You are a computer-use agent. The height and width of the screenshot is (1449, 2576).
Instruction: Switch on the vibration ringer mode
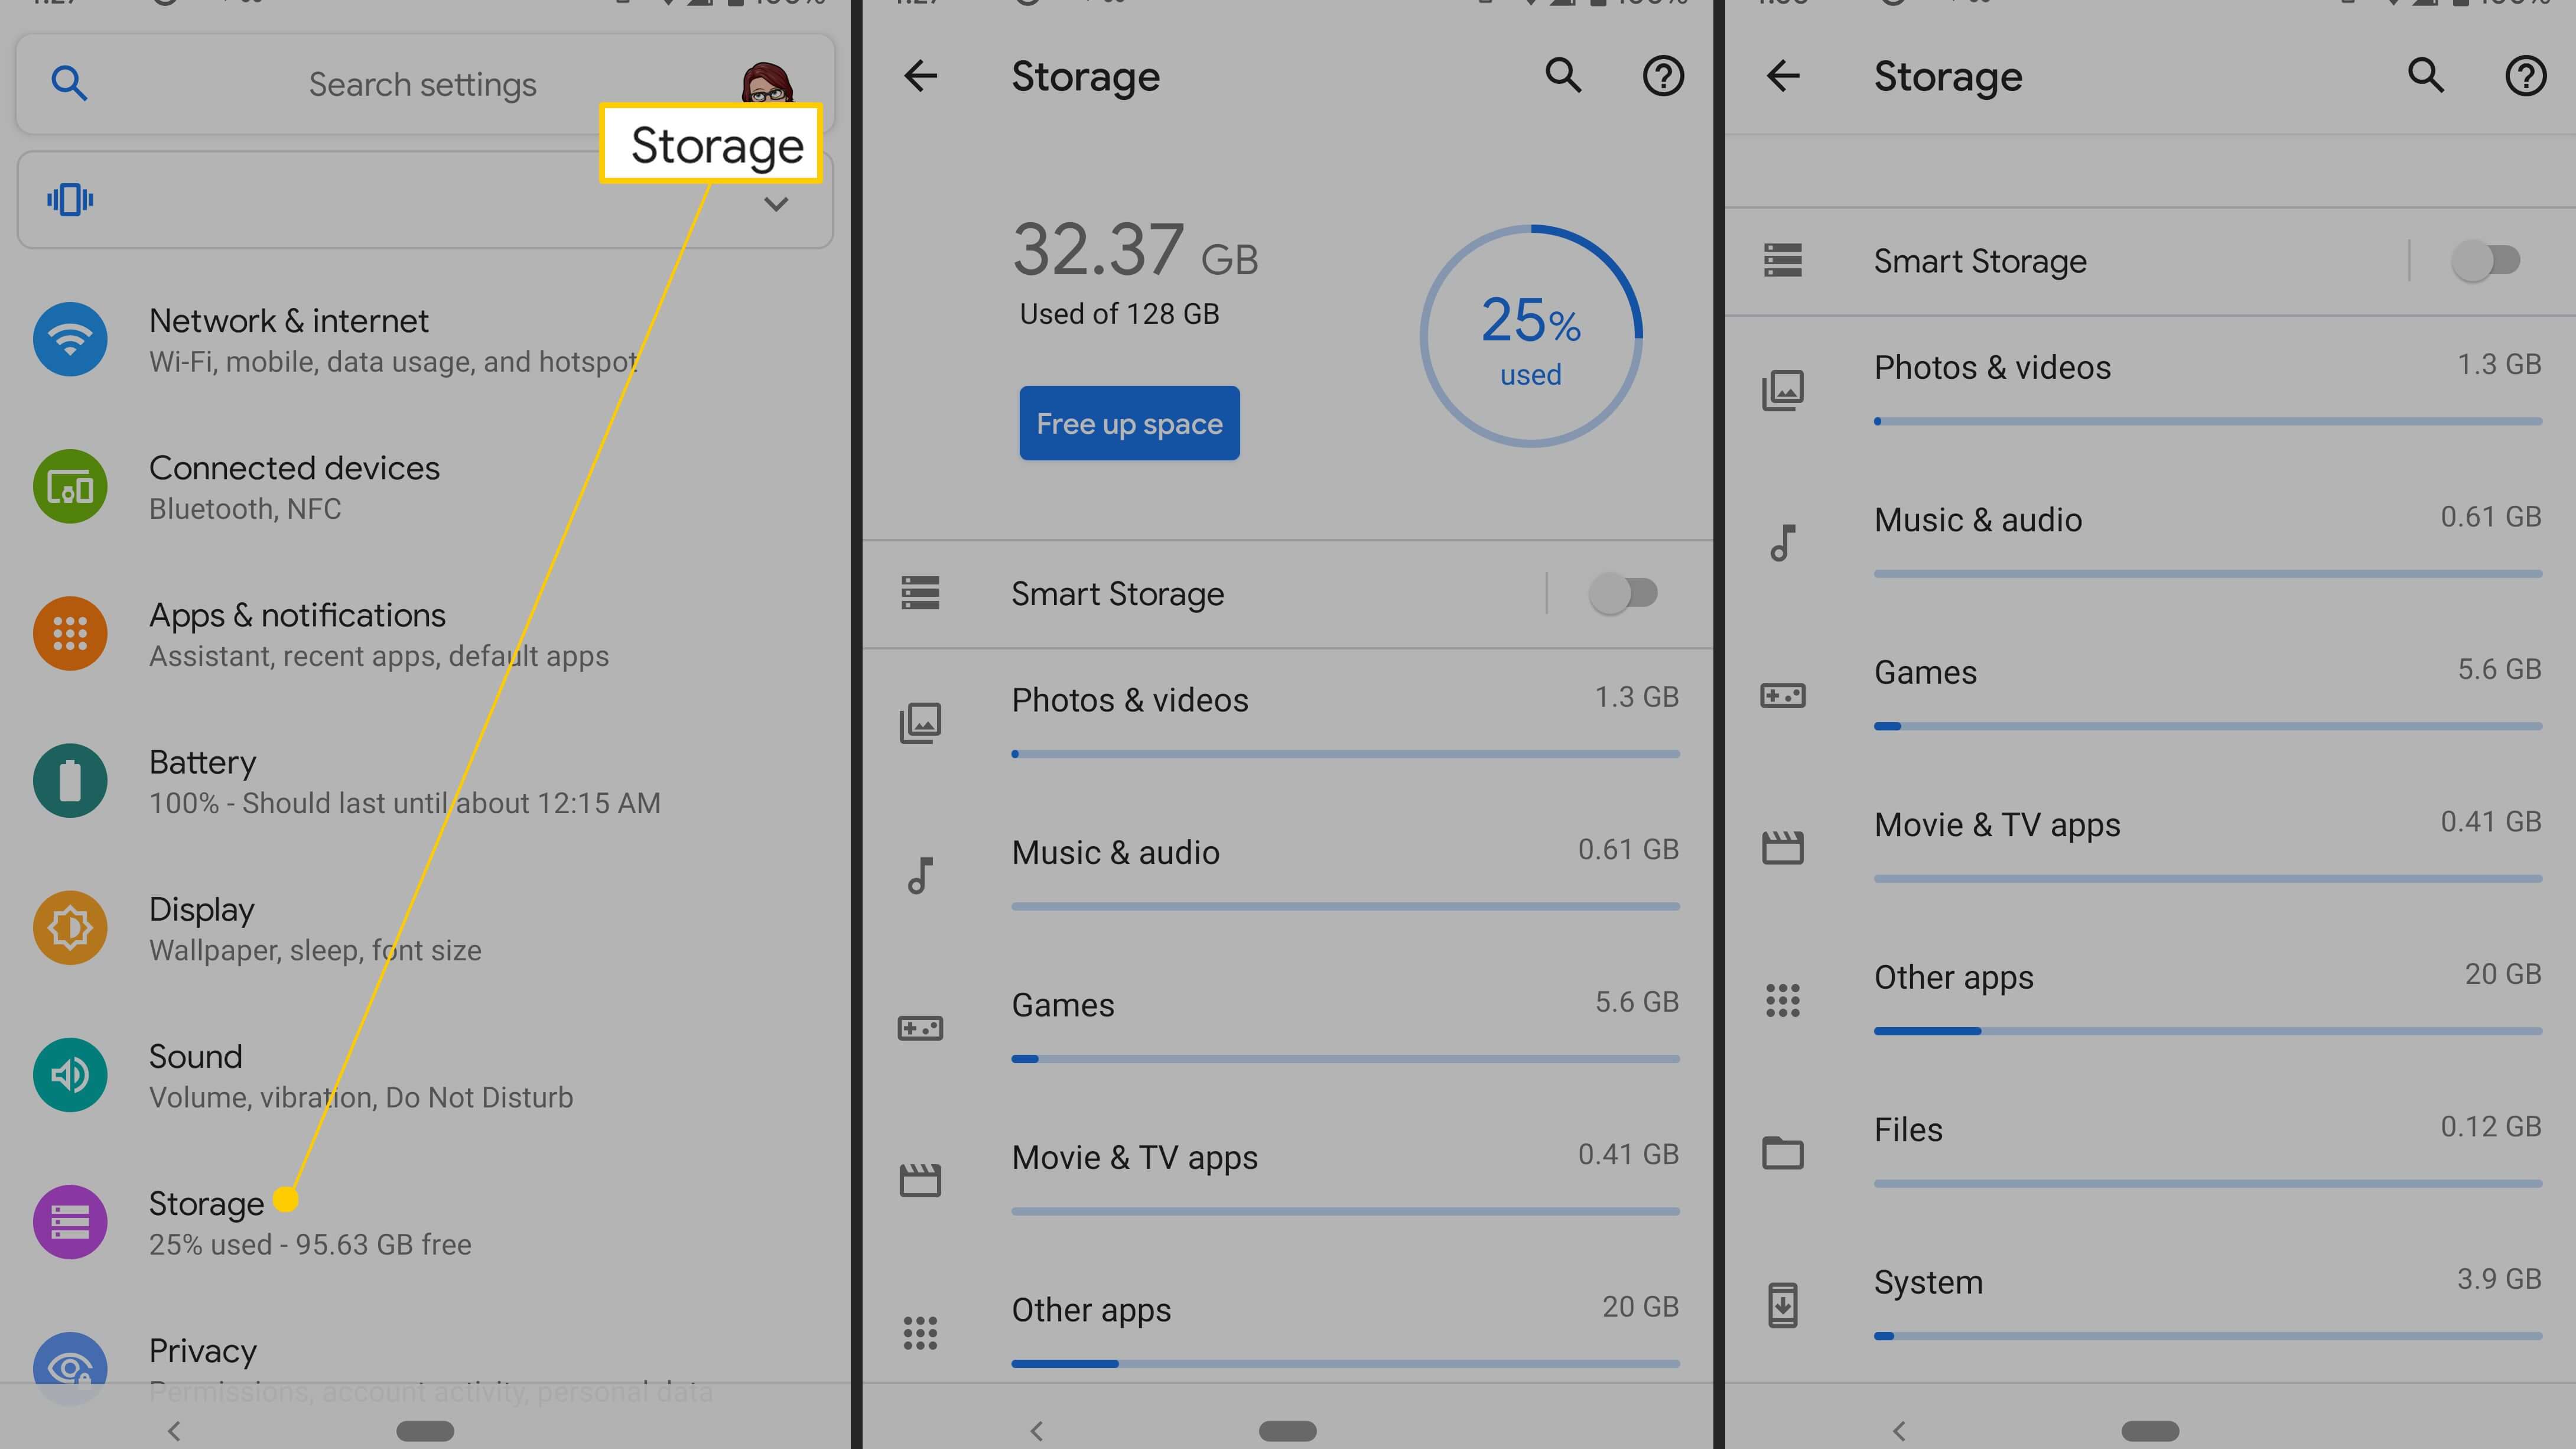click(x=69, y=199)
